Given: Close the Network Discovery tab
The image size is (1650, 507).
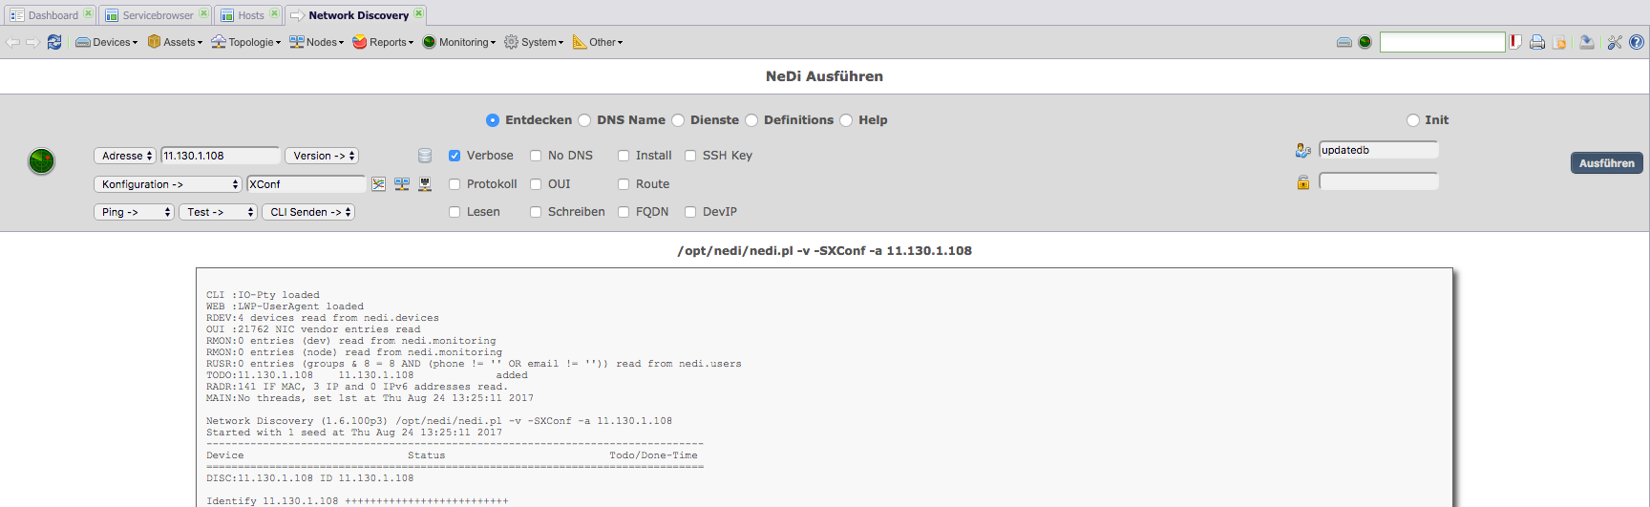Looking at the screenshot, I should [x=418, y=13].
